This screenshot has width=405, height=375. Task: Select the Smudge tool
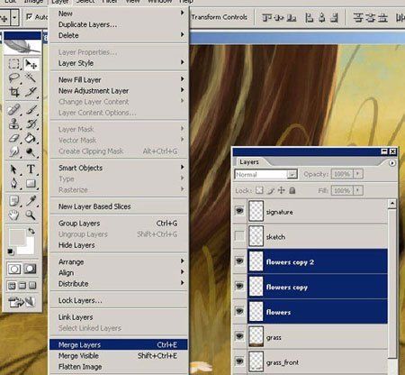(13, 152)
